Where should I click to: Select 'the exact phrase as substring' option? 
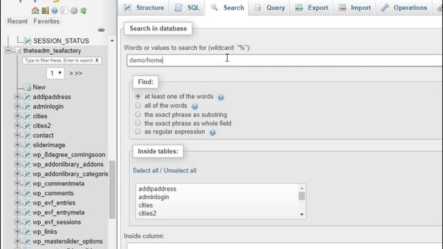(x=138, y=114)
